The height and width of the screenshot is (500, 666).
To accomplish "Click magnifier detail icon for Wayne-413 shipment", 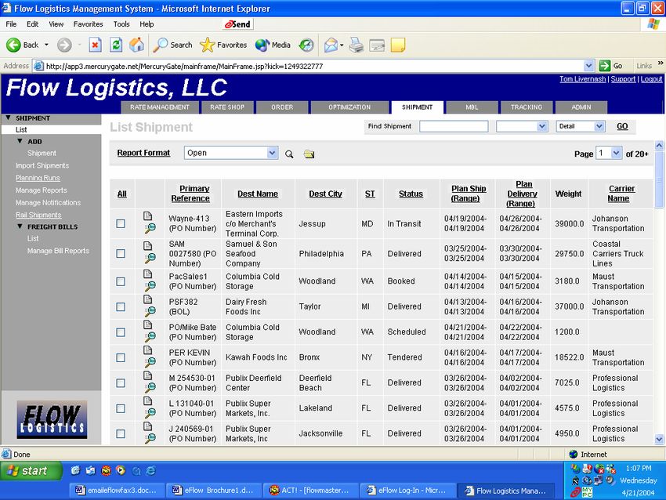I will coord(150,229).
